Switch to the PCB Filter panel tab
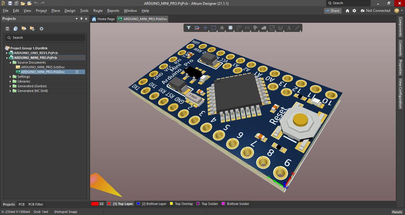Viewport: 405px width, 215px height. pyautogui.click(x=36, y=204)
